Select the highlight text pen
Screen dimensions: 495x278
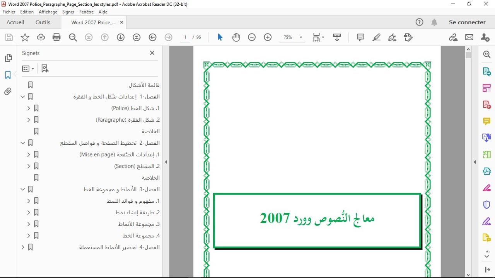[x=376, y=37]
